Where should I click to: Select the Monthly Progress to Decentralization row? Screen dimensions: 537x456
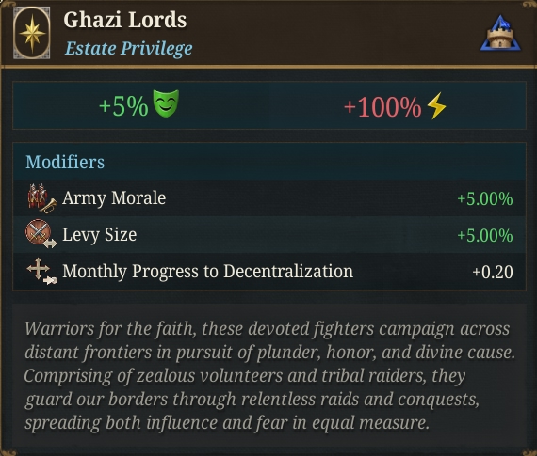pos(269,272)
